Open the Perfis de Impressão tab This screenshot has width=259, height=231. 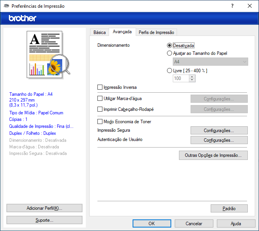click(x=156, y=32)
